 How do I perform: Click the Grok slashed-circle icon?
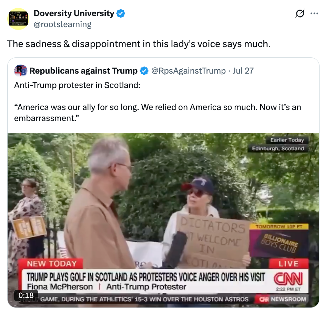(x=300, y=14)
